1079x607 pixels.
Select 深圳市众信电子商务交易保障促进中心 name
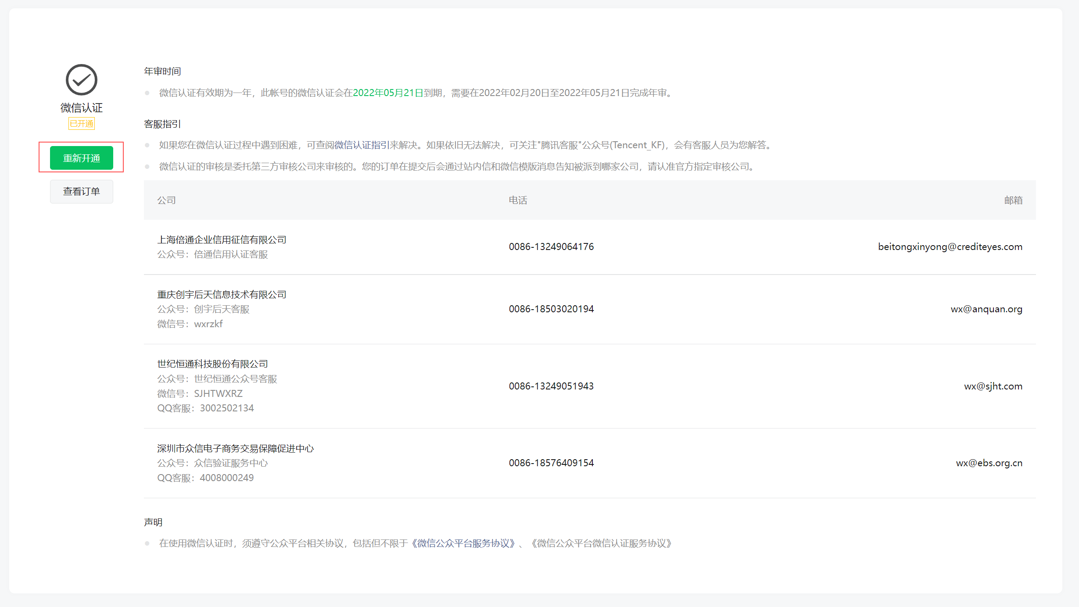click(236, 449)
